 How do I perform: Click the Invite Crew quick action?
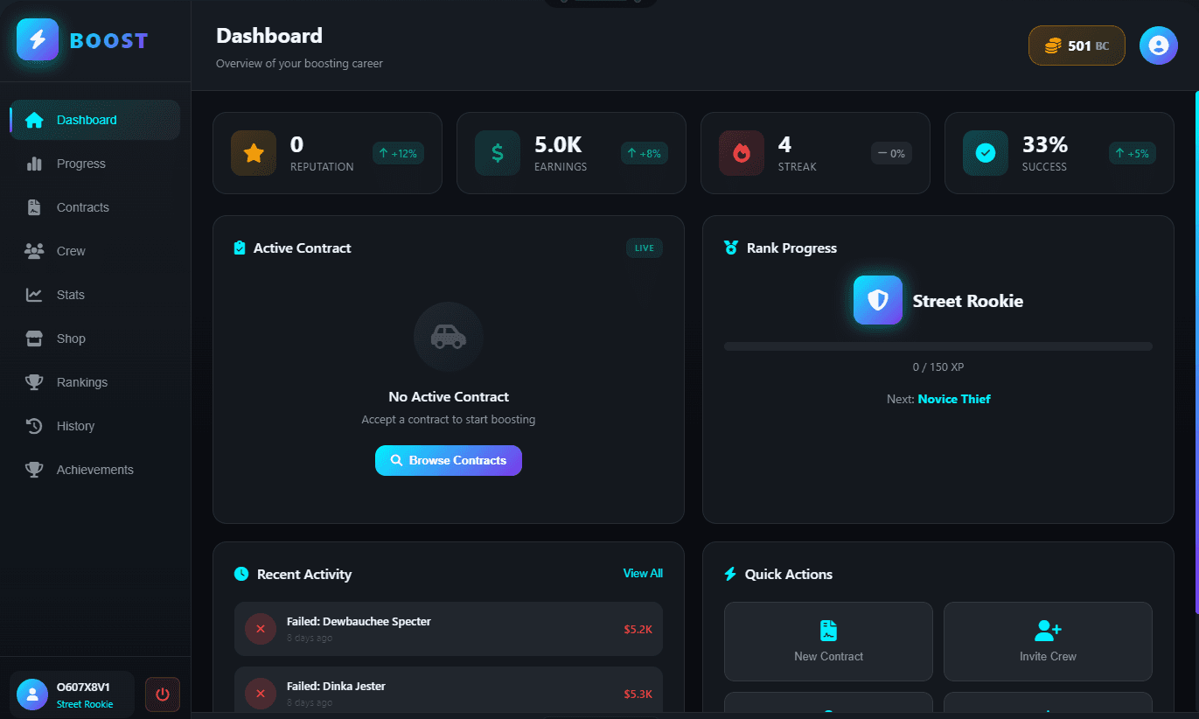(1048, 641)
